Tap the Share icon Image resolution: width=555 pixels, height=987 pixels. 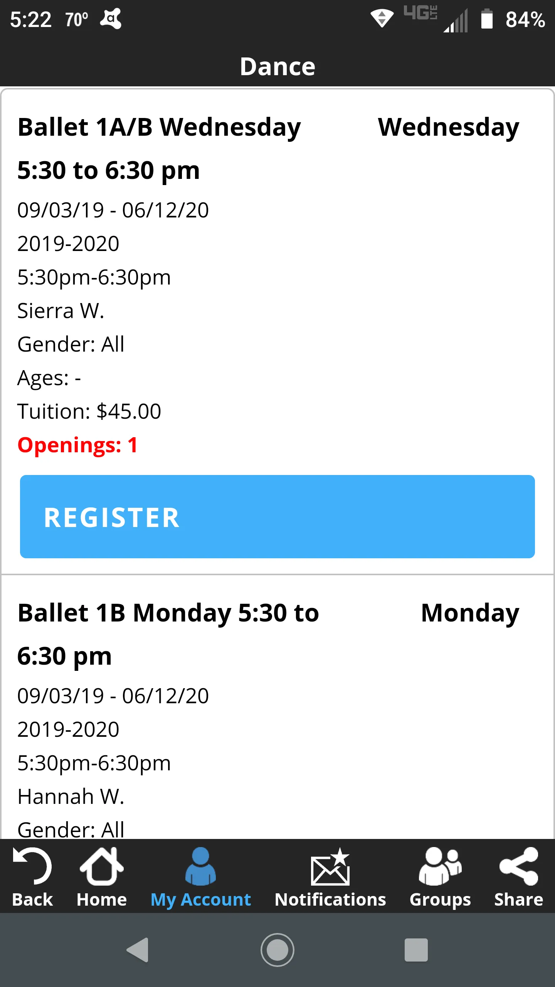coord(518,866)
